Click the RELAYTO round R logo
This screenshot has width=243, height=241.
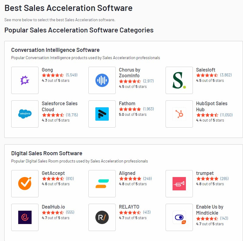pos(102,217)
